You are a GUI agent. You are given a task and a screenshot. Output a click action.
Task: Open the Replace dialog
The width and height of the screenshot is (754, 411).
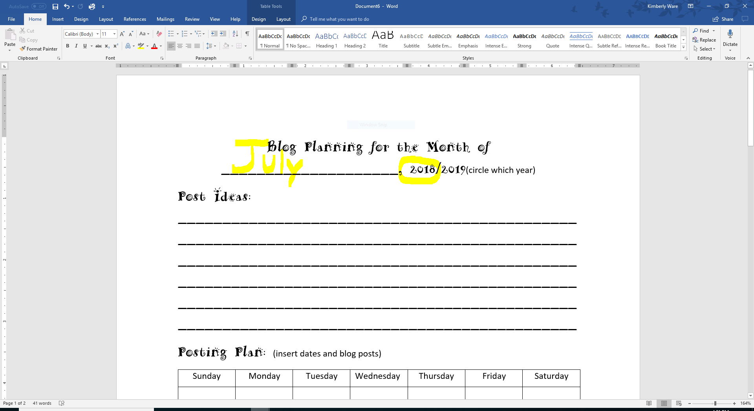[705, 40]
